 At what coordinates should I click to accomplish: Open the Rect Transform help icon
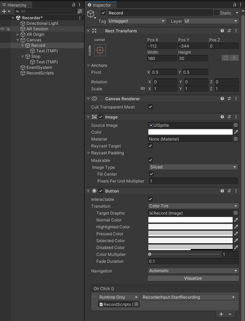[x=222, y=31]
